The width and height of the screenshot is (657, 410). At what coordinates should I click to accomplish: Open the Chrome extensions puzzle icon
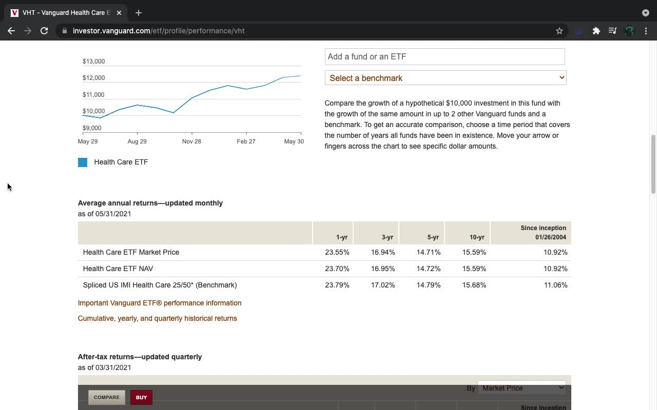tap(596, 31)
